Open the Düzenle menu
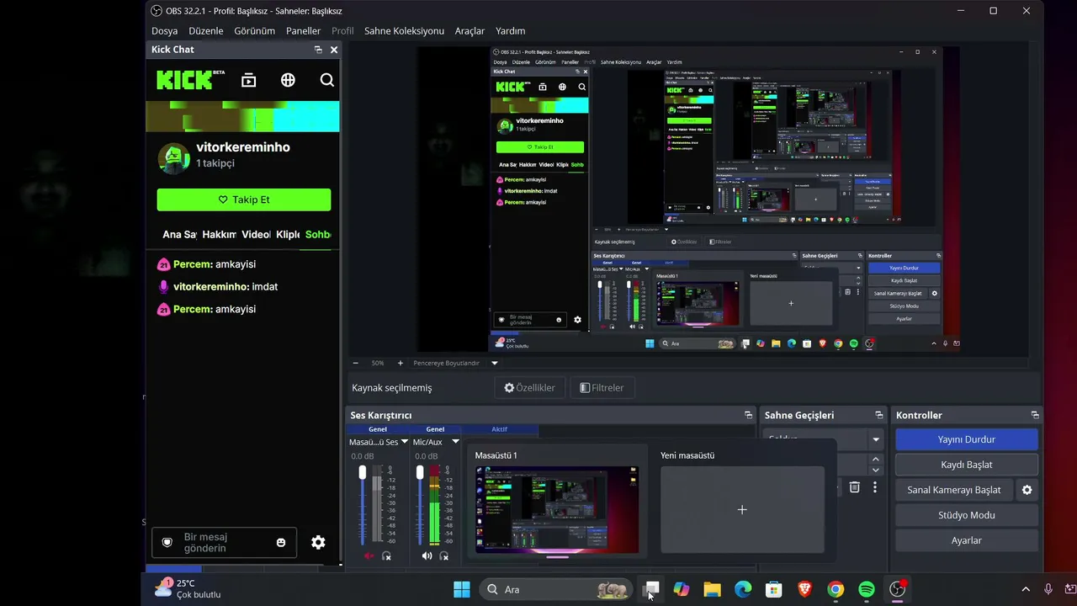 [206, 31]
